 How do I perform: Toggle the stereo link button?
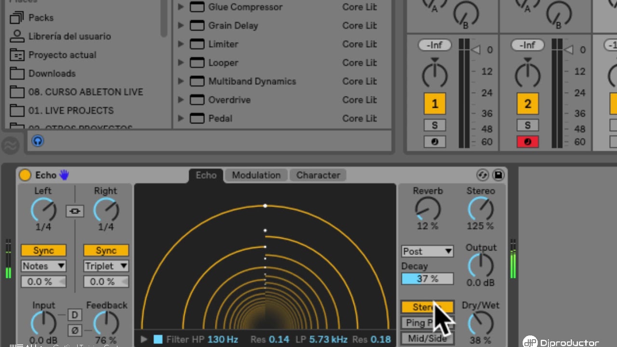click(75, 211)
